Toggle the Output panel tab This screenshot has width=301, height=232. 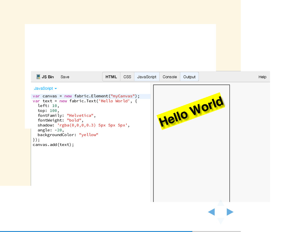(189, 77)
